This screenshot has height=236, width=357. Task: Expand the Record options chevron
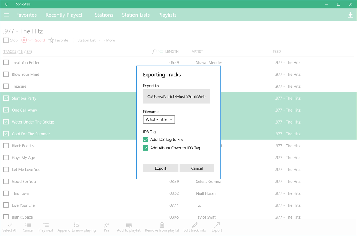(x=30, y=40)
